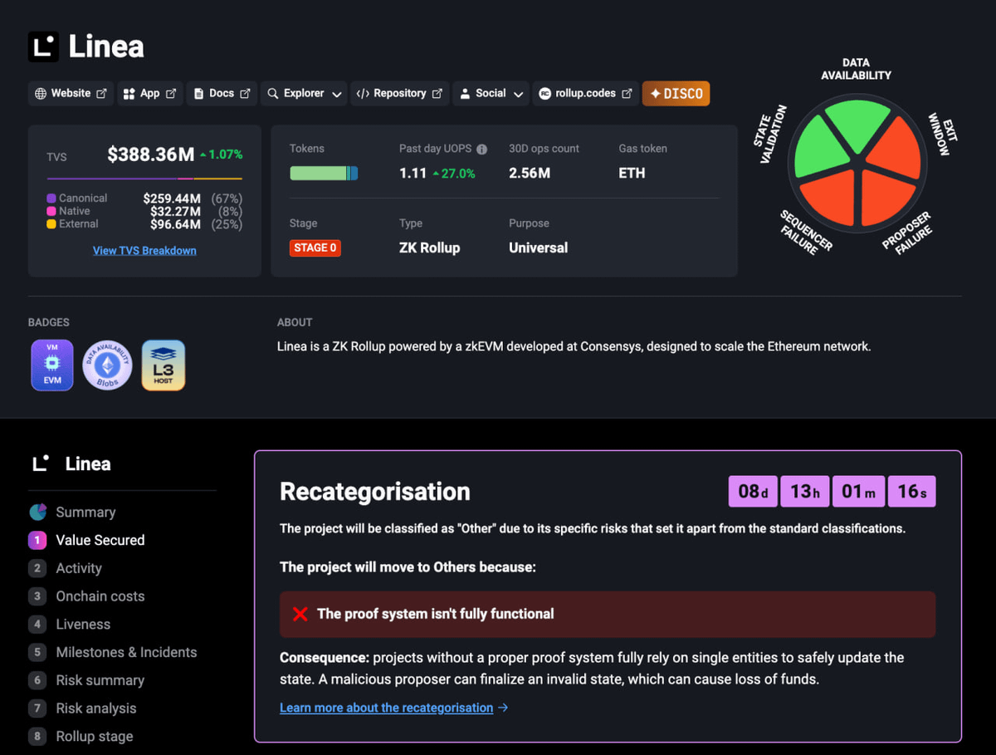Go to Value Secured section
The width and height of the screenshot is (996, 755).
coord(100,540)
